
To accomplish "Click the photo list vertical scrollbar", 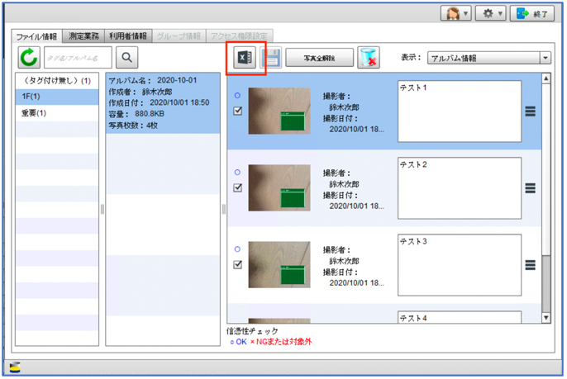I will click(x=545, y=198).
